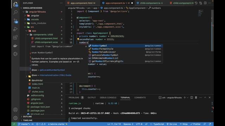Collapse the src folder
Viewport: 225px width, 126px height.
(32, 27)
